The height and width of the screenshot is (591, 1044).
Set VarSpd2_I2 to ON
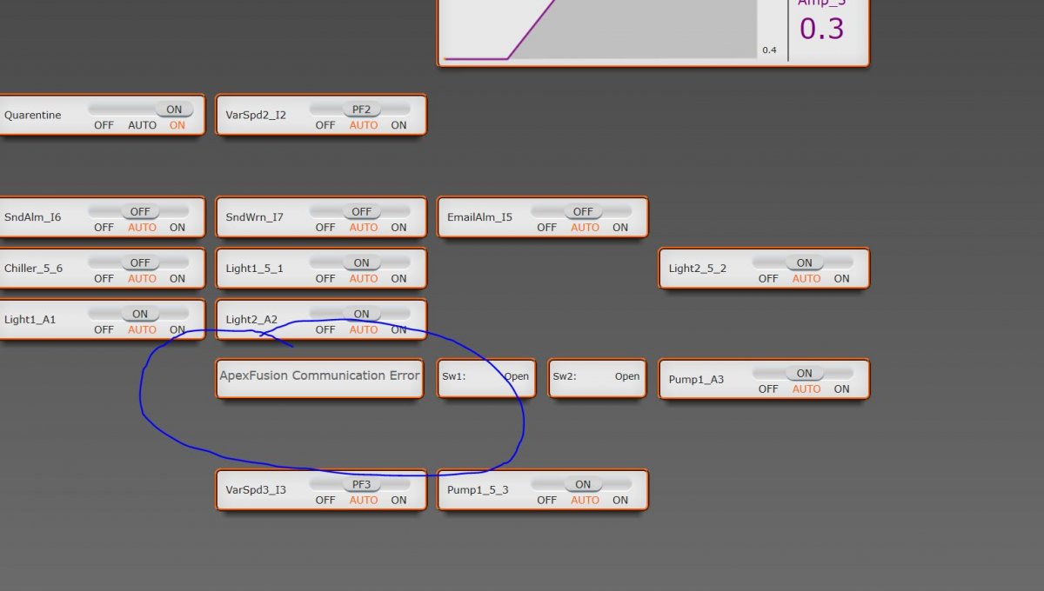coord(398,125)
